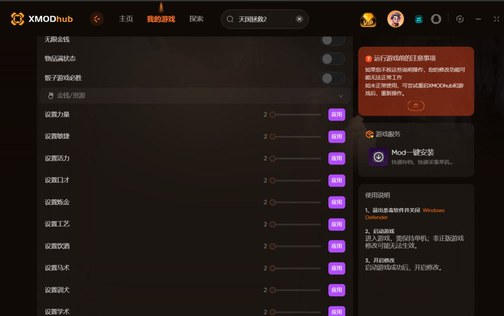Click the 天国拯救2 search field
This screenshot has height=316, width=504.
coord(264,19)
